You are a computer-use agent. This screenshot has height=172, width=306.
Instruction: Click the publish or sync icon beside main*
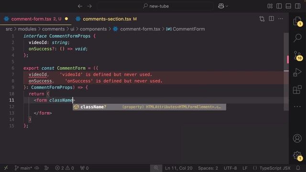(x=37, y=168)
